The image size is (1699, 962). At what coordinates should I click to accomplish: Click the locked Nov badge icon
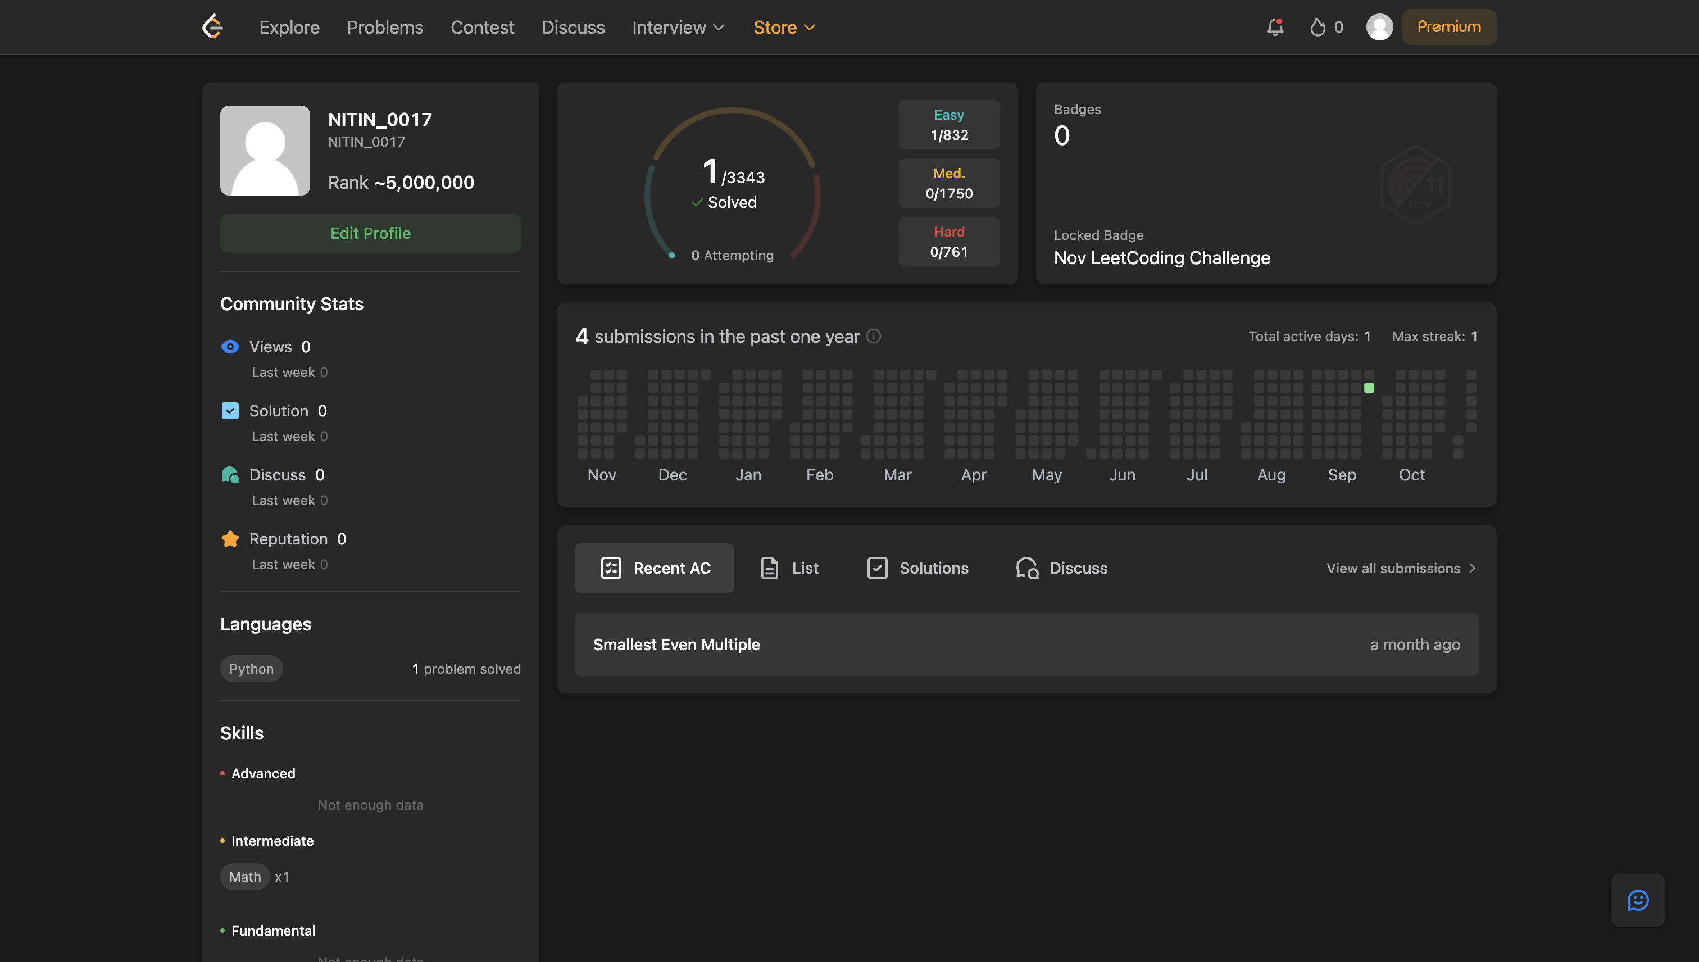[x=1415, y=185]
